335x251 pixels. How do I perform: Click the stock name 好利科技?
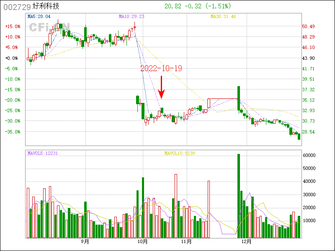coord(46,6)
